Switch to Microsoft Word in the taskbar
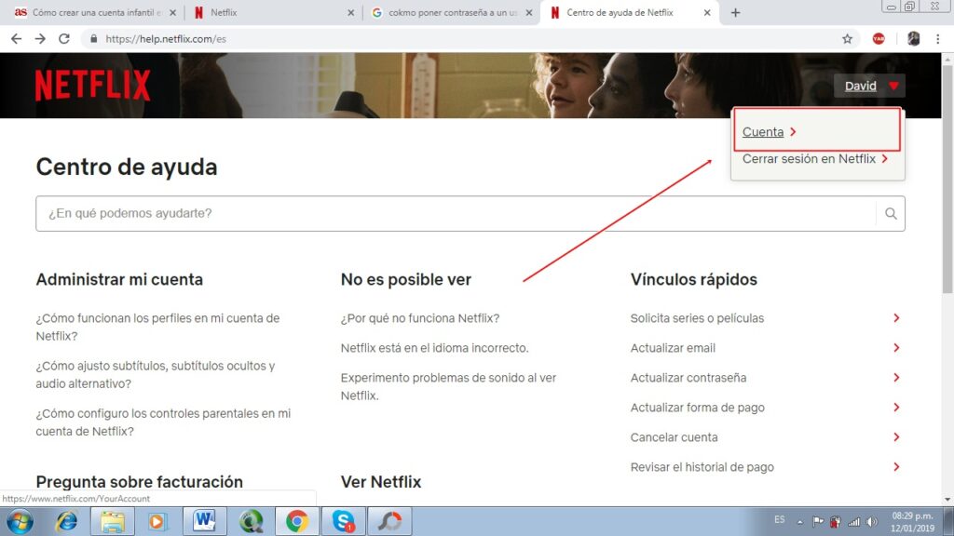The image size is (954, 536). [x=204, y=521]
